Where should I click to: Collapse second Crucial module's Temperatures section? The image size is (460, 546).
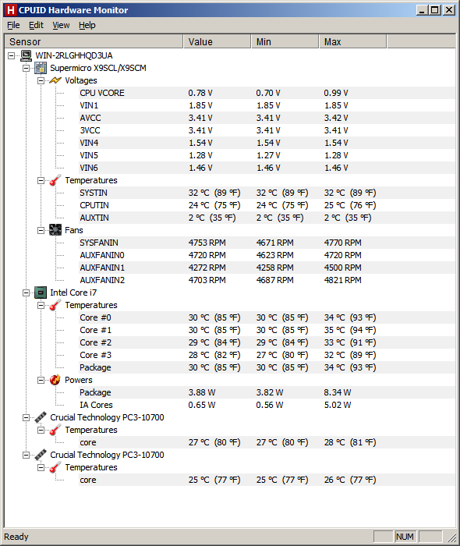(x=41, y=468)
